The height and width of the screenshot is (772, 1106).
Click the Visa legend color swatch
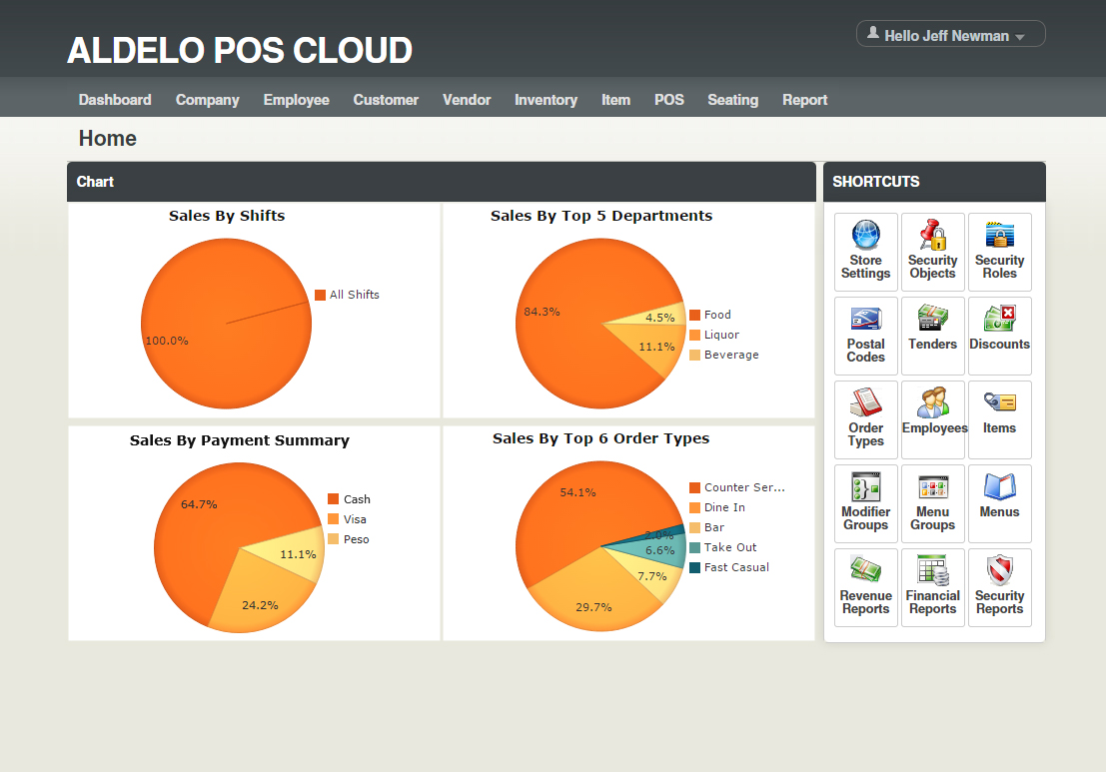click(x=334, y=519)
